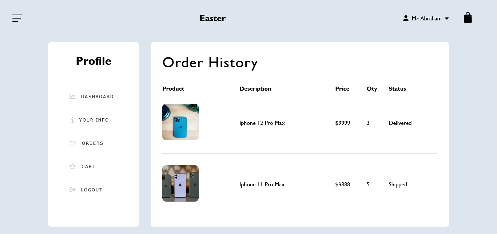This screenshot has height=234, width=497.
Task: Click the info icon next to Your Info
Action: 72,120
